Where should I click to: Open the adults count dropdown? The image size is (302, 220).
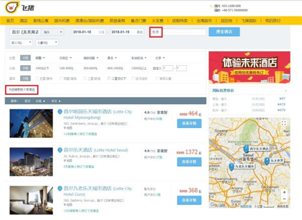[x=21, y=43]
